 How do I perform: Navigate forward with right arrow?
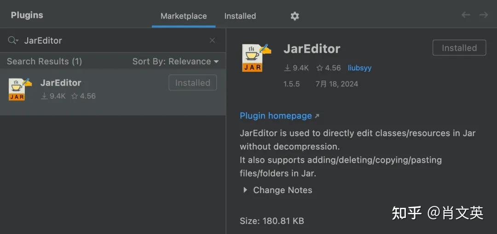click(x=484, y=15)
